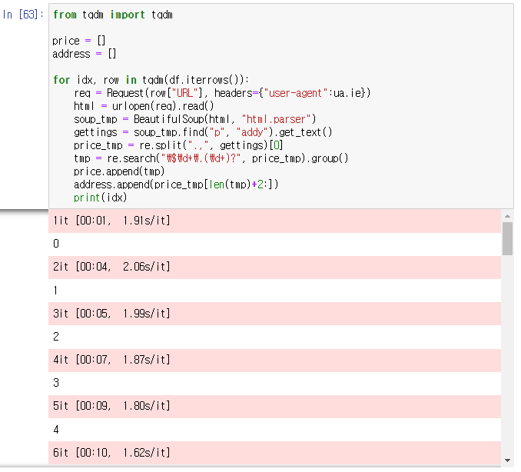
Task: Click the 'price = []' code line
Action: click(78, 41)
